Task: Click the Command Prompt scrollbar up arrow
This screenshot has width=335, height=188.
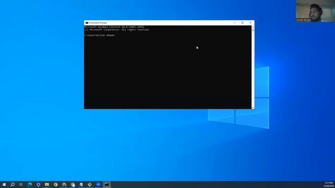Action: [x=253, y=27]
